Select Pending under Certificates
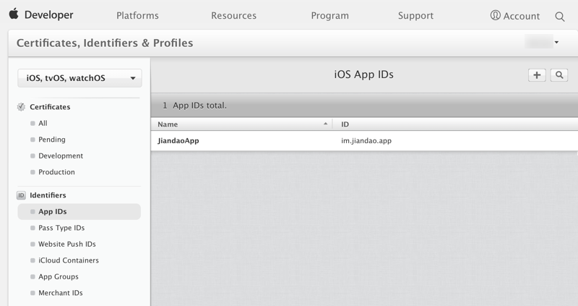The height and width of the screenshot is (306, 578). point(52,140)
